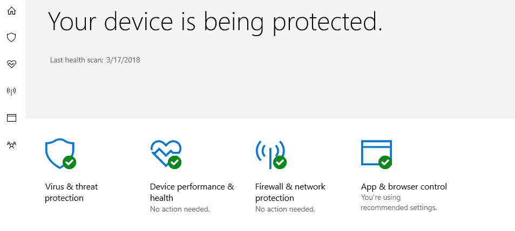
Task: Open the sidebar shield icon for virus protection
Action: pyautogui.click(x=11, y=37)
